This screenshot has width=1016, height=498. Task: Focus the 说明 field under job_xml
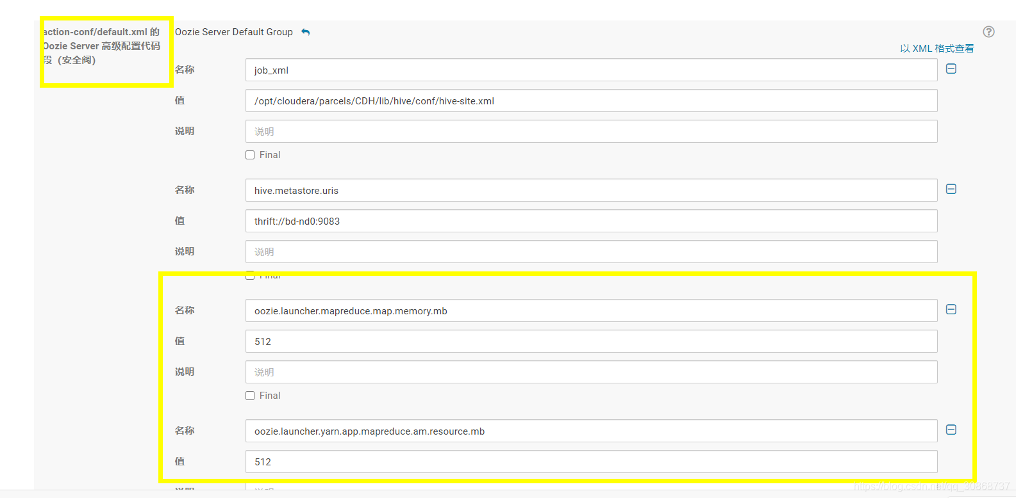pyautogui.click(x=591, y=131)
